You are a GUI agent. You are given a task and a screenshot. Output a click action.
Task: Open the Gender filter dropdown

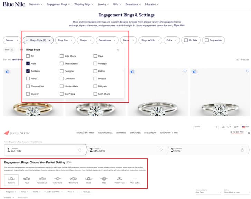tap(12, 40)
